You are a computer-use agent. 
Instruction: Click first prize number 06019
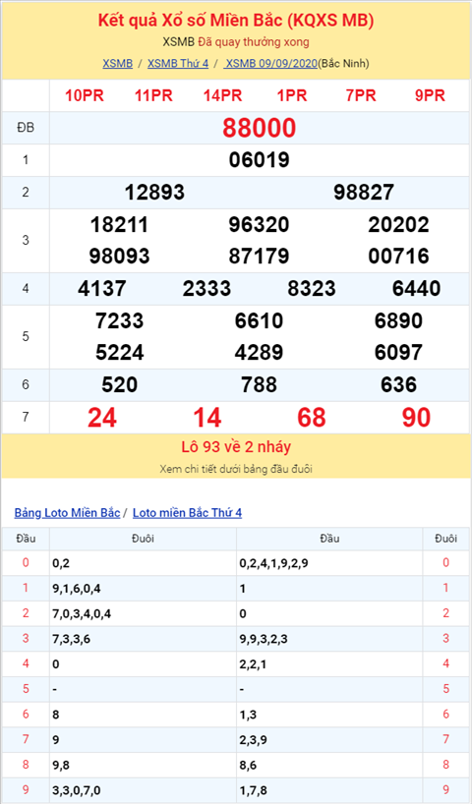pos(259,160)
